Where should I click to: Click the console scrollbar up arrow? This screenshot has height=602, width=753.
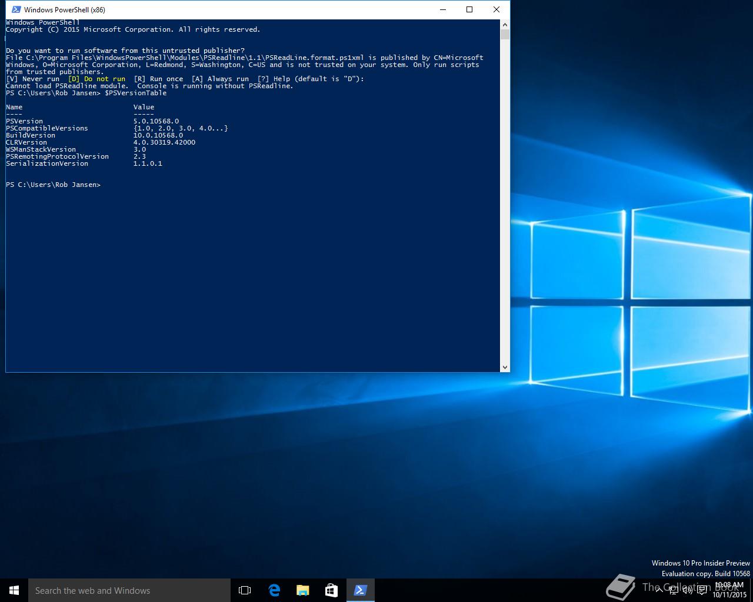(505, 25)
